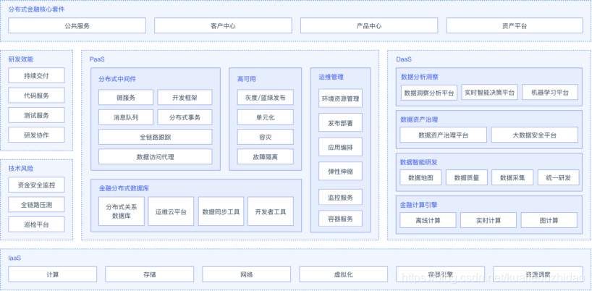Click the 数据分析洞察 heading
Image resolution: width=592 pixels, height=291 pixels.
pyautogui.click(x=420, y=77)
